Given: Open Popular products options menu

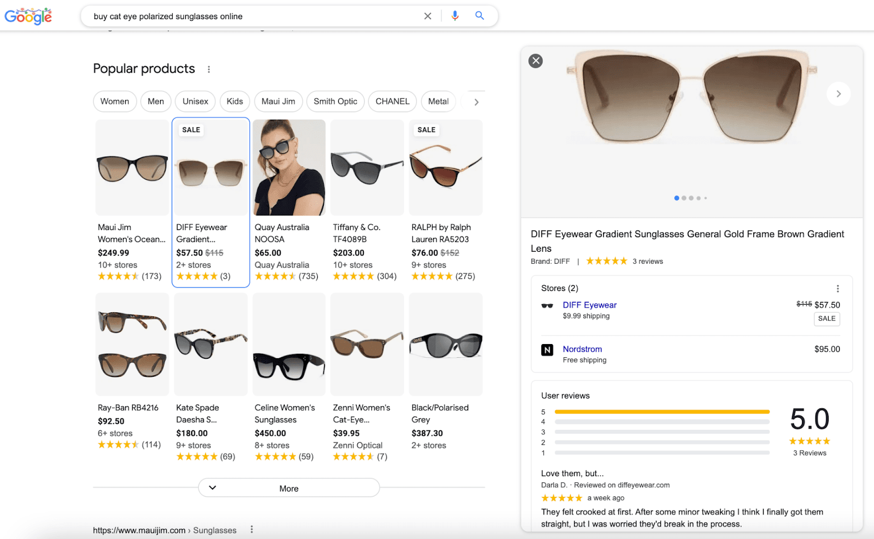Looking at the screenshot, I should (x=209, y=69).
